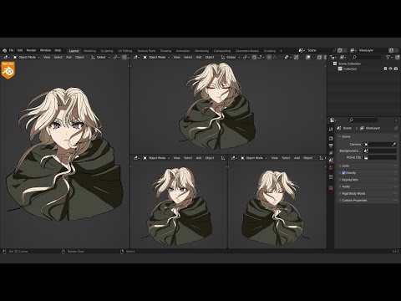
Task: Switch to the Animation workspace tab
Action: click(183, 51)
